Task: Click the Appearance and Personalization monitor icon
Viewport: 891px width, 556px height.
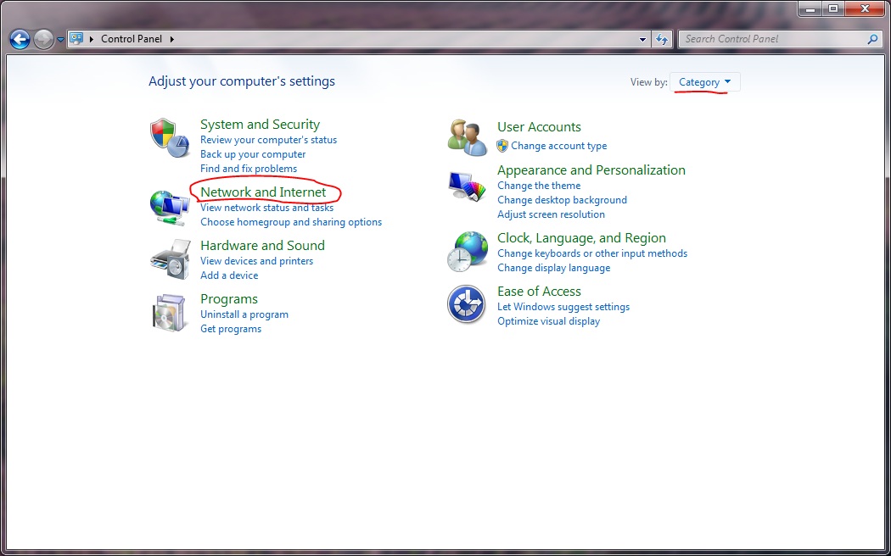Action: [x=467, y=186]
